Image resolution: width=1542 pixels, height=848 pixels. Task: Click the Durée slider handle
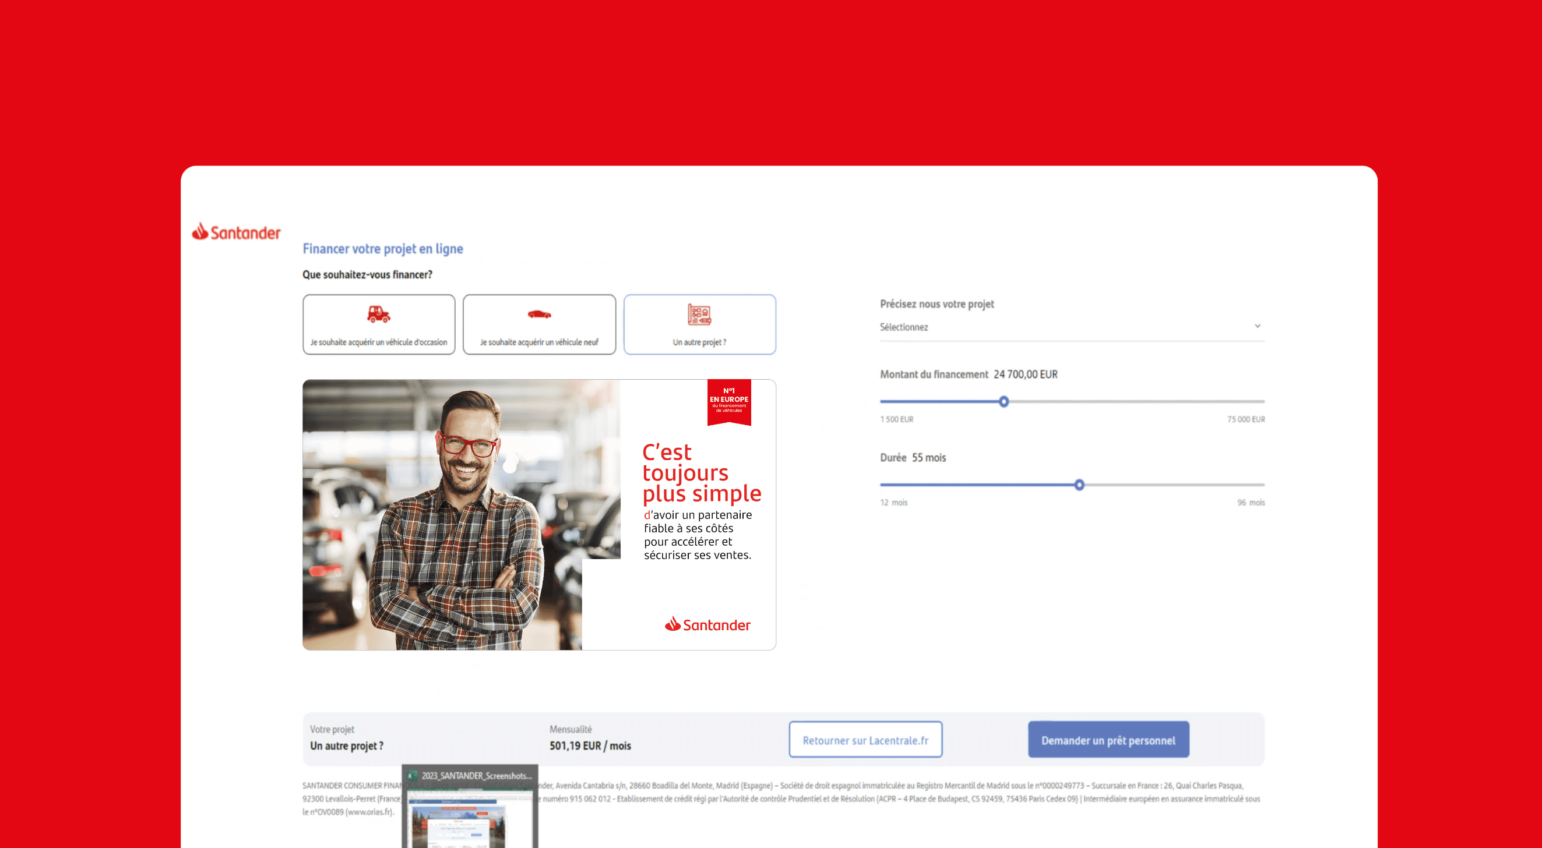pyautogui.click(x=1079, y=485)
